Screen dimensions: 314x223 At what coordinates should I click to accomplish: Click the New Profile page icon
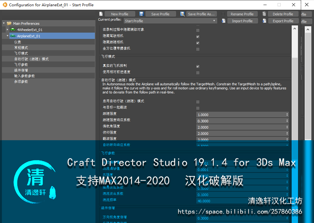(x=101, y=14)
